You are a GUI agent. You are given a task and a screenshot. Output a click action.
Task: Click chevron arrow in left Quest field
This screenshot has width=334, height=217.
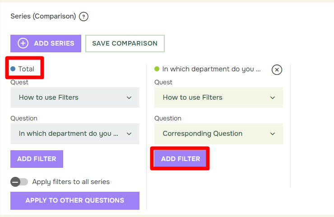tap(129, 98)
